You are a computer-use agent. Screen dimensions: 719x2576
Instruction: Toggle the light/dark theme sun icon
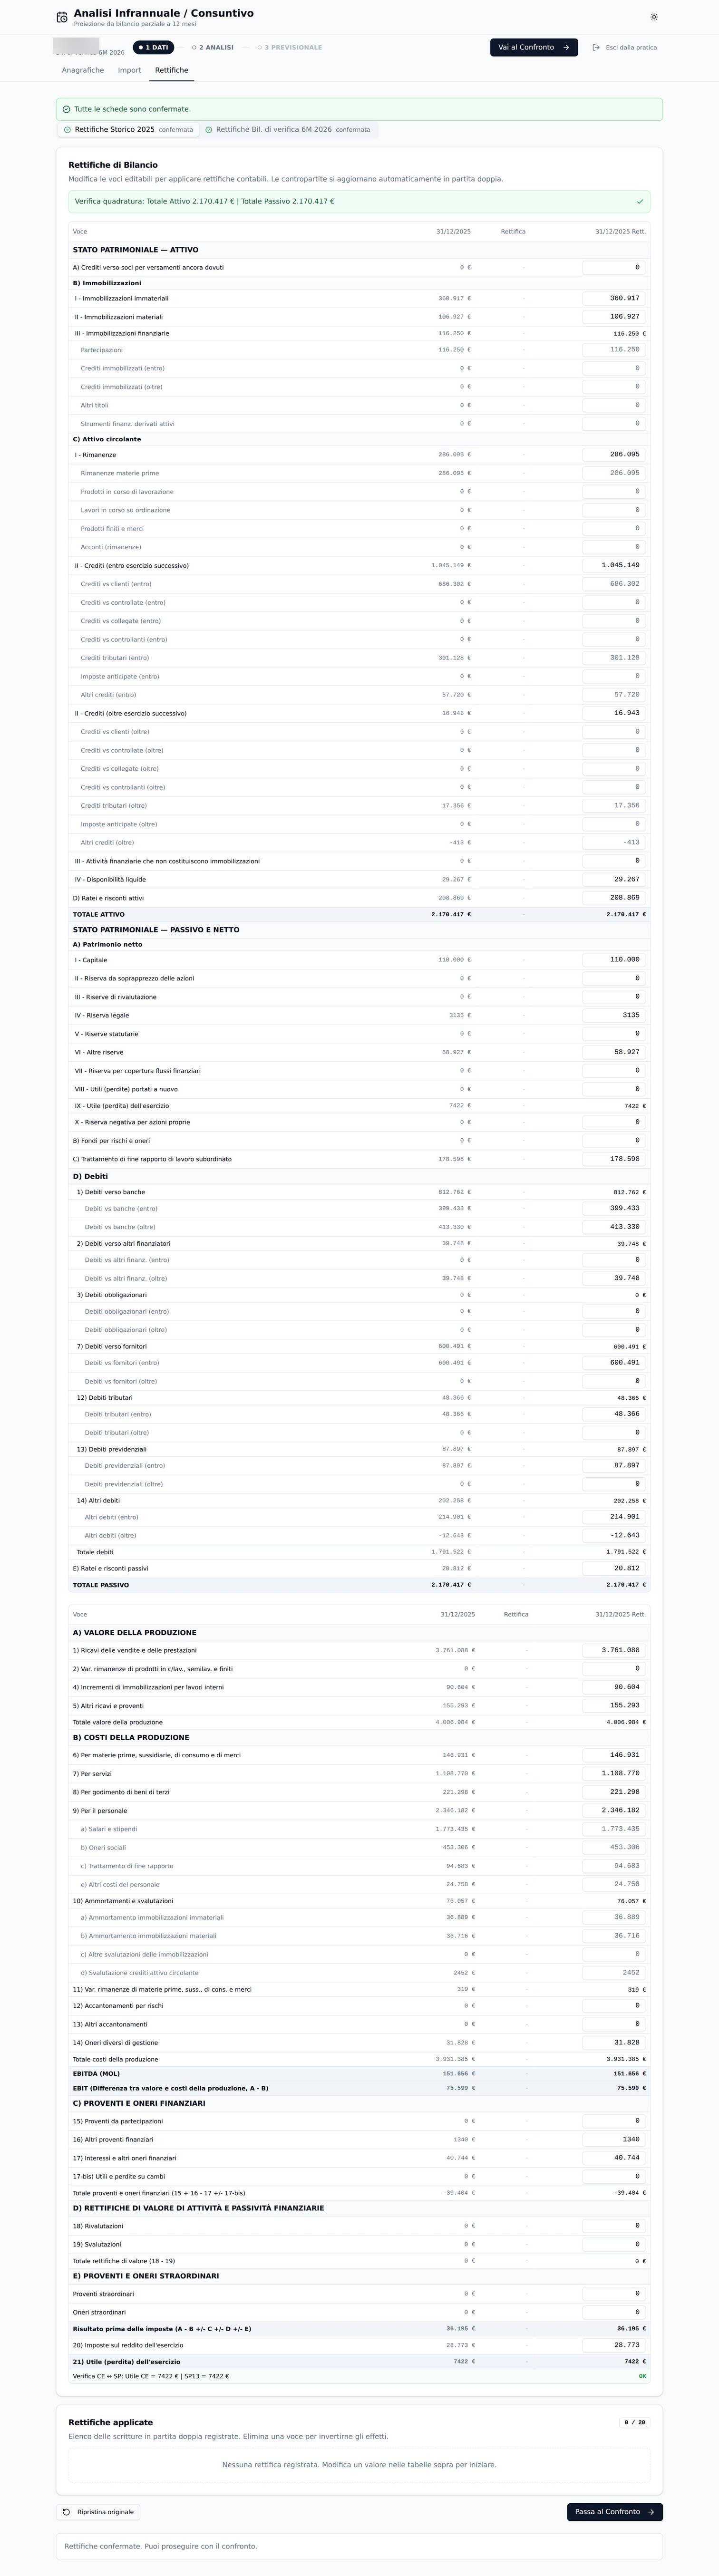pyautogui.click(x=654, y=17)
